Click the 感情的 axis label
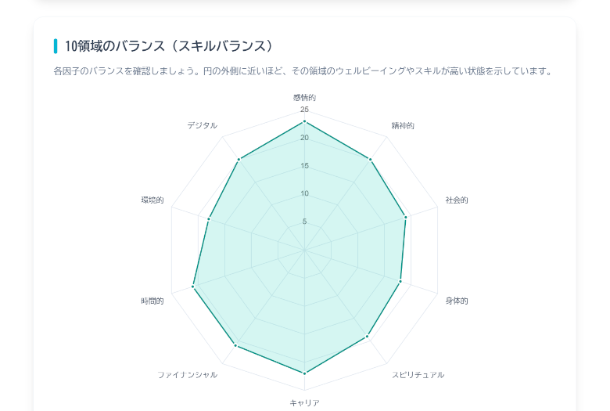Viewport: 610px width, 411px height. 304,97
